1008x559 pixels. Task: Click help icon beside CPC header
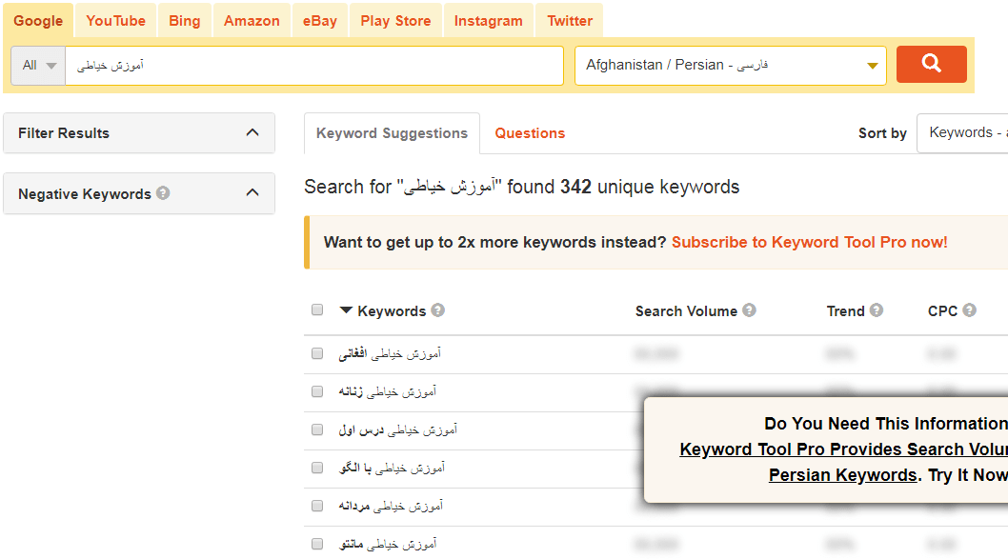coord(969,310)
